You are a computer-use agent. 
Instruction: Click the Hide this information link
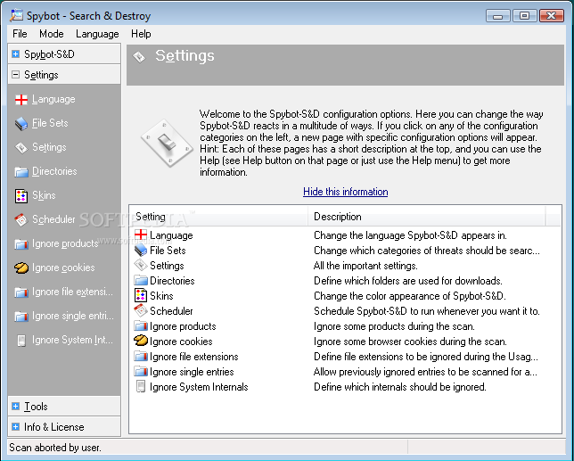click(346, 192)
